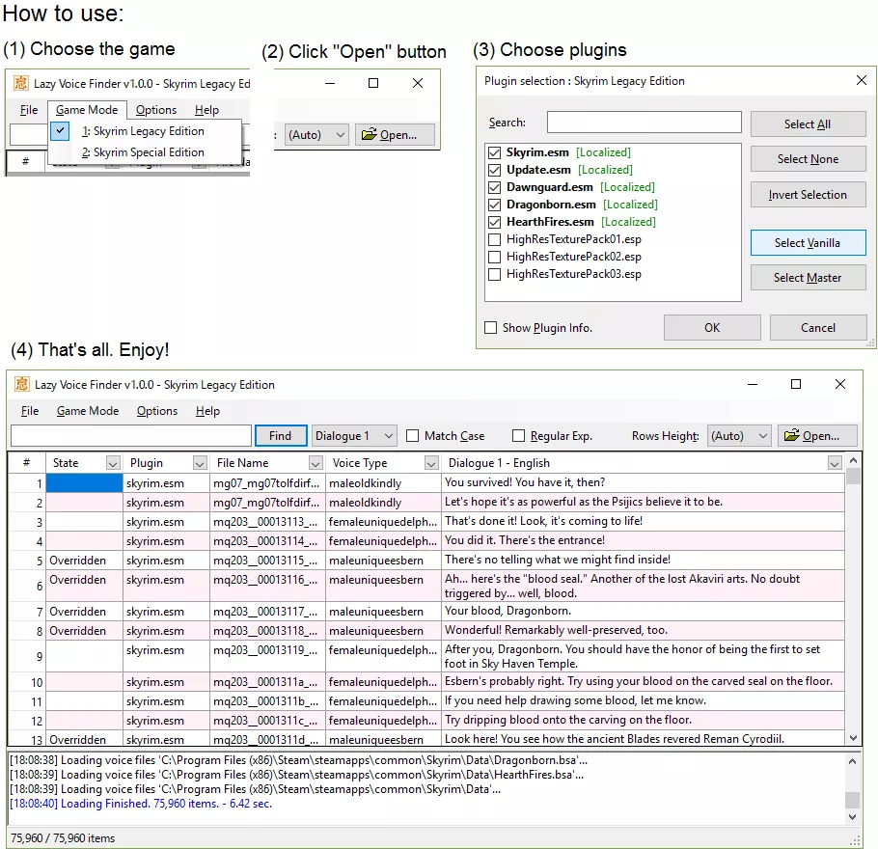
Task: Click Select Vanilla button
Action: tap(808, 243)
